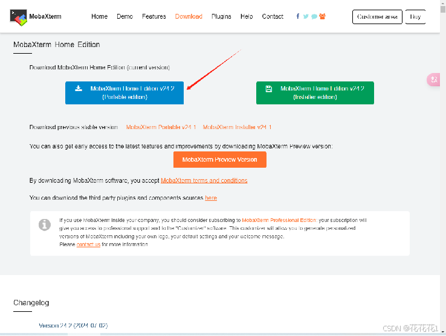
Task: Open the MobaXterm Portable v24.1 link
Action: (161, 127)
